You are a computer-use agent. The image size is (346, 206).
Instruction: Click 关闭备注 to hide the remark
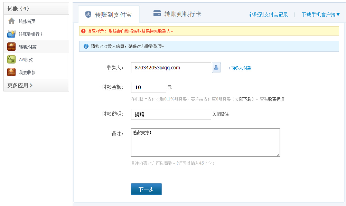point(221,114)
